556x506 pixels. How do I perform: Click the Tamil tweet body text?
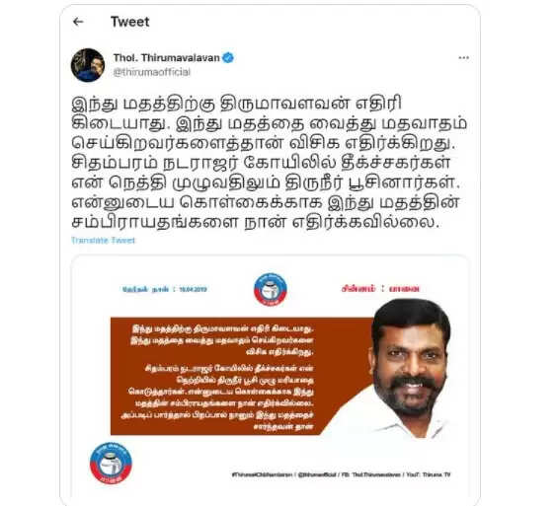(x=270, y=163)
